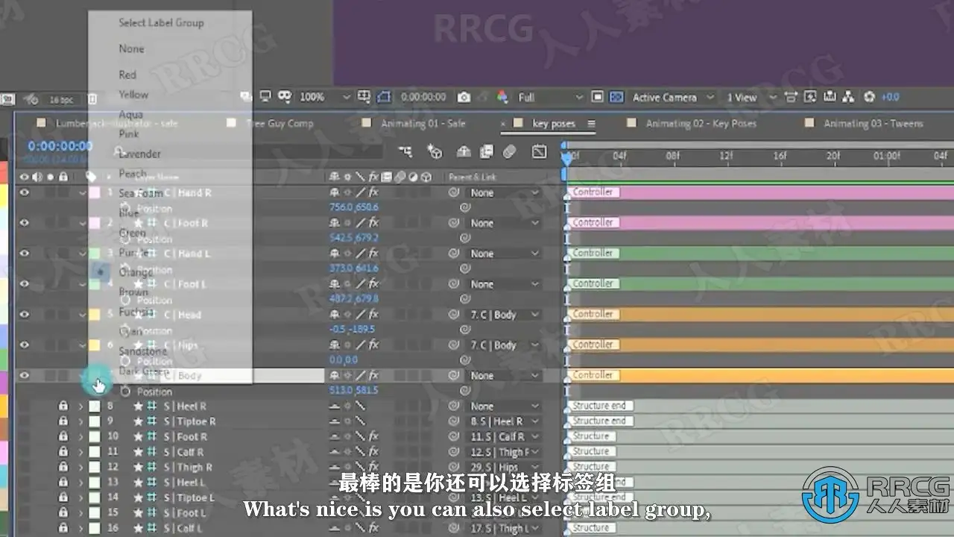The height and width of the screenshot is (537, 954).
Task: Click the parent pick whip for Hand R
Action: (x=453, y=192)
